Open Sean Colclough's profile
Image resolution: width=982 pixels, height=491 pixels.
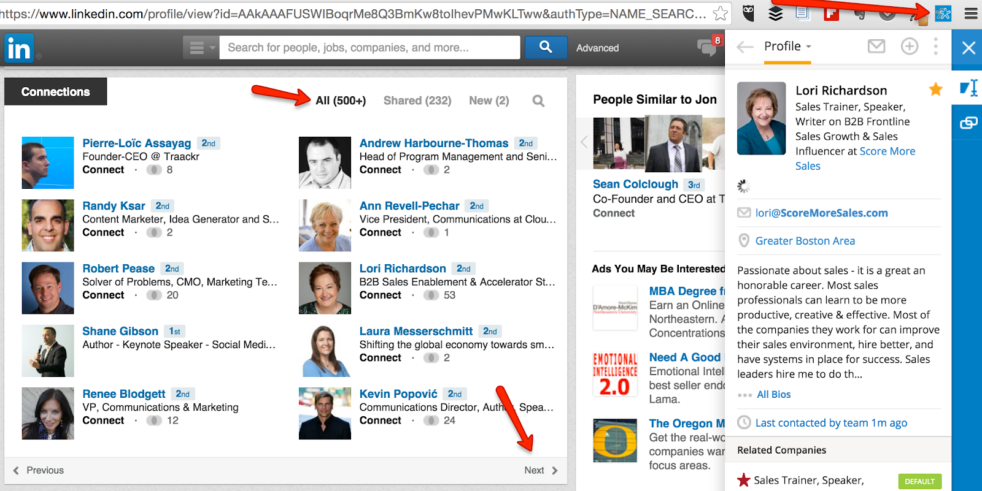click(635, 184)
